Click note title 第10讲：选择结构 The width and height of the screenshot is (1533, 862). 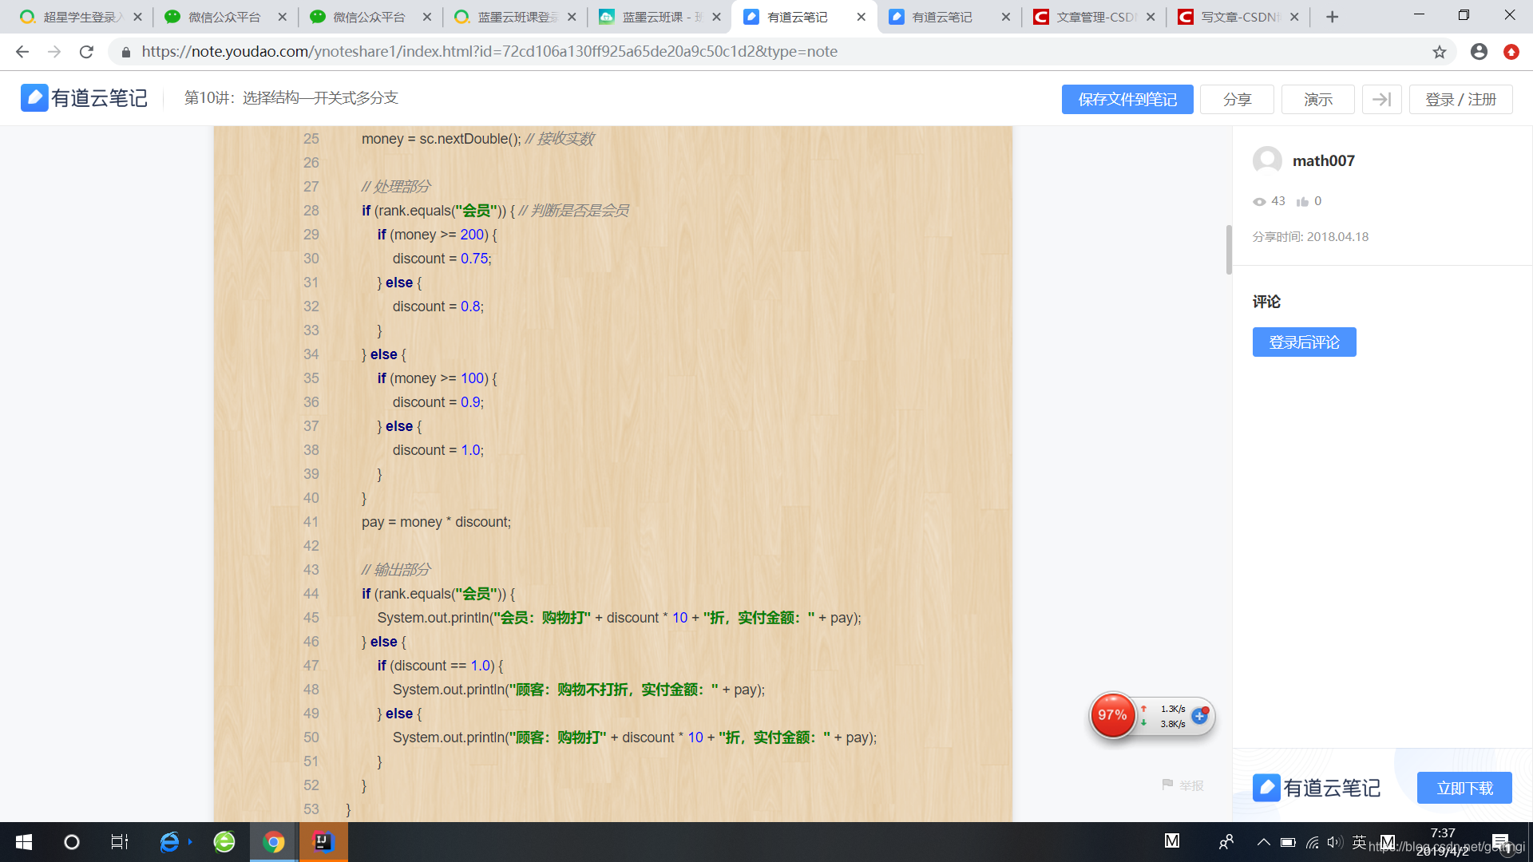click(x=291, y=98)
